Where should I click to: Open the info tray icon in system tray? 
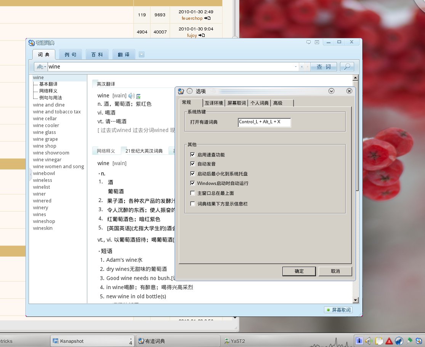359,341
